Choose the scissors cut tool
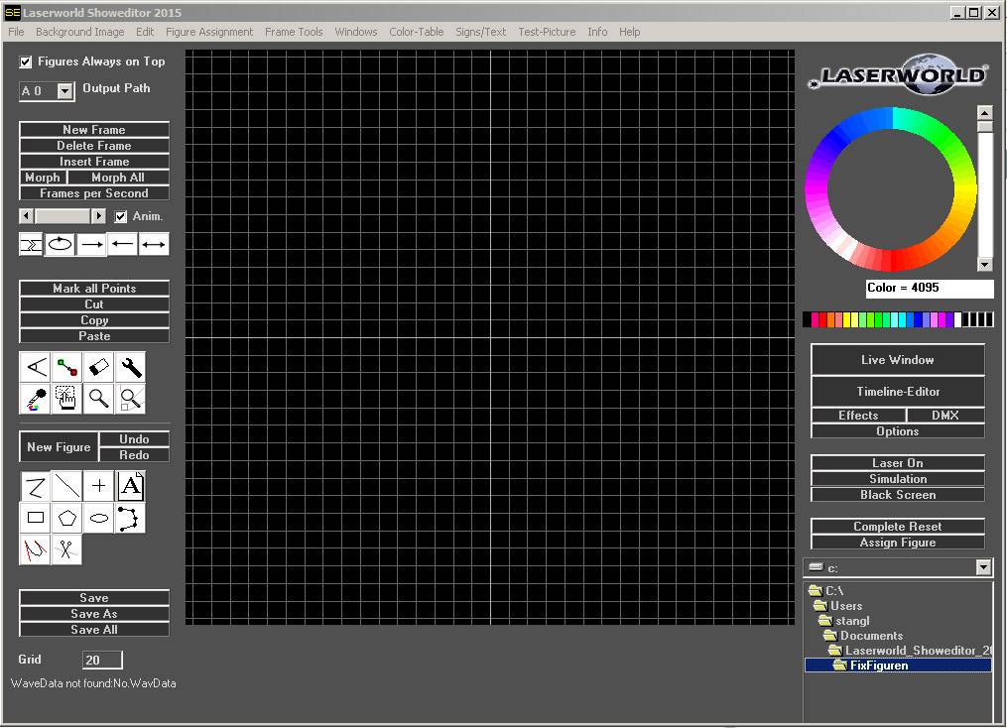The height and width of the screenshot is (728, 1007). point(65,548)
